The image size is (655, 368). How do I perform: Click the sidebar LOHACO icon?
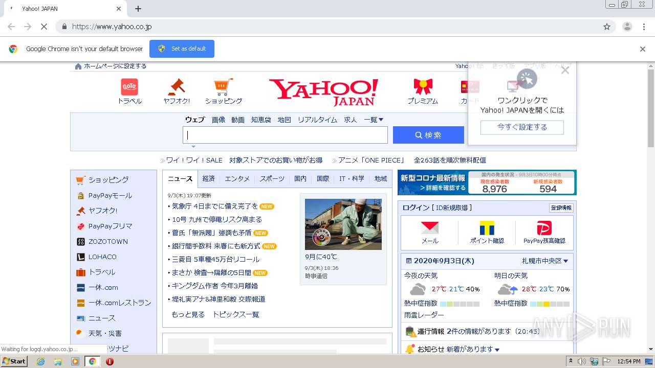click(80, 257)
